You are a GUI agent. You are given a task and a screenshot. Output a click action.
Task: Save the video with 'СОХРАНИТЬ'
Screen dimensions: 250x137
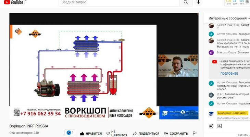point(176,134)
